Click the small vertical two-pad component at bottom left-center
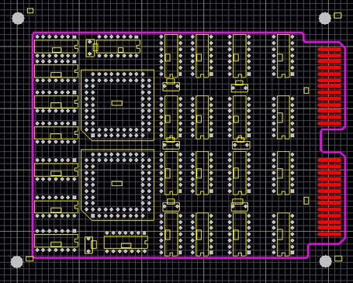The width and height of the screenshot is (353, 283). (88, 245)
